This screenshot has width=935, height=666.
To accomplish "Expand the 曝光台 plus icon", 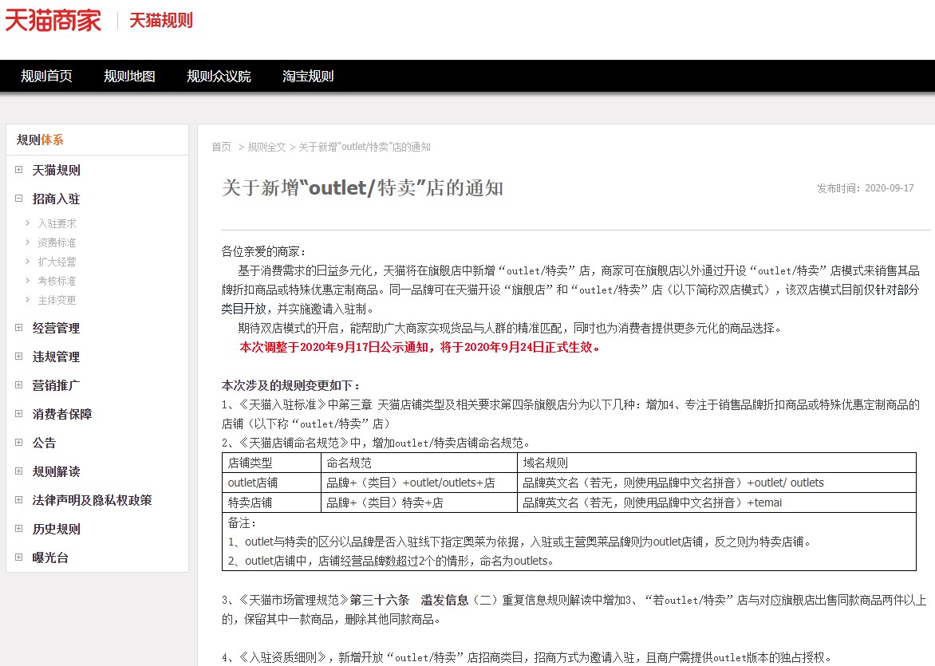I will click(18, 557).
